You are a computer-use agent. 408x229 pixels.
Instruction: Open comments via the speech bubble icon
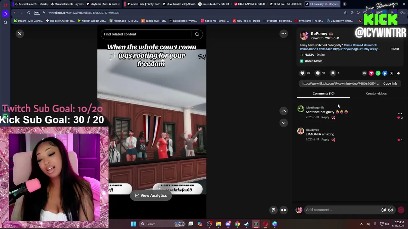point(317,73)
